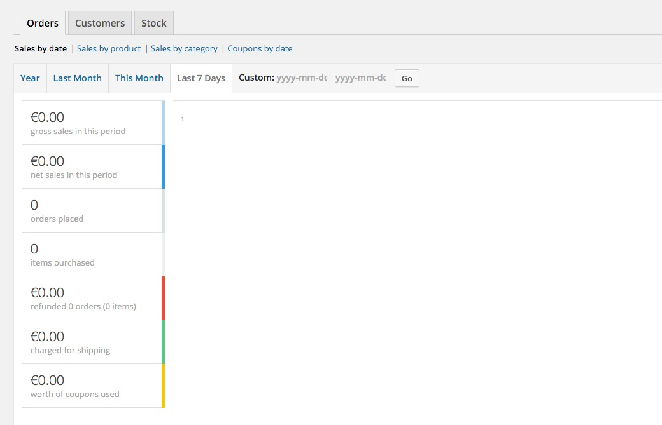Highlight charged for shipping legend entry
The image size is (662, 425).
tap(92, 342)
